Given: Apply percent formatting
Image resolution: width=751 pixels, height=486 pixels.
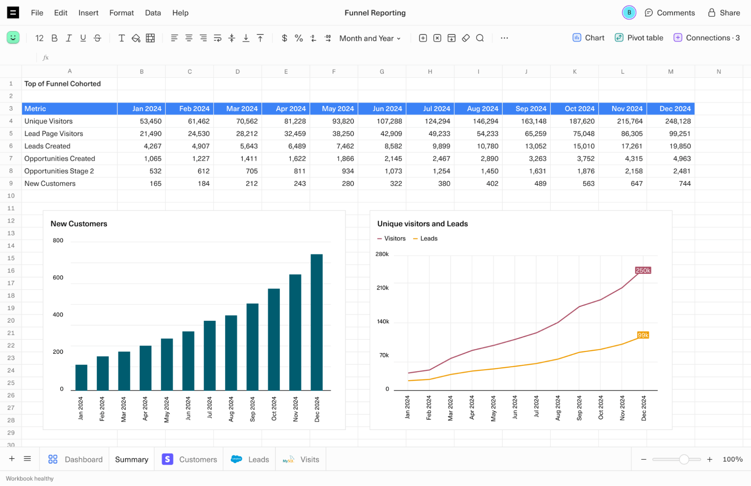Looking at the screenshot, I should [299, 38].
